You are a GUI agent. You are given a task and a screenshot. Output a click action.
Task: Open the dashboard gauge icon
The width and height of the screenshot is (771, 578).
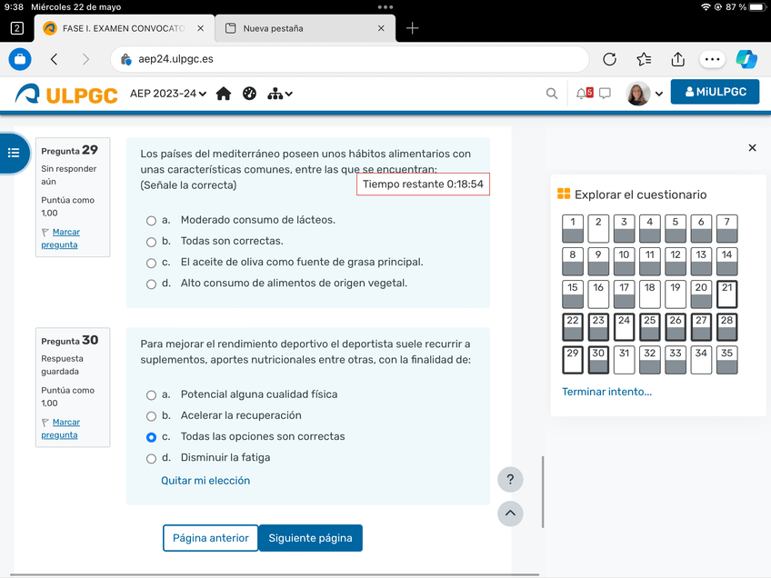click(250, 94)
